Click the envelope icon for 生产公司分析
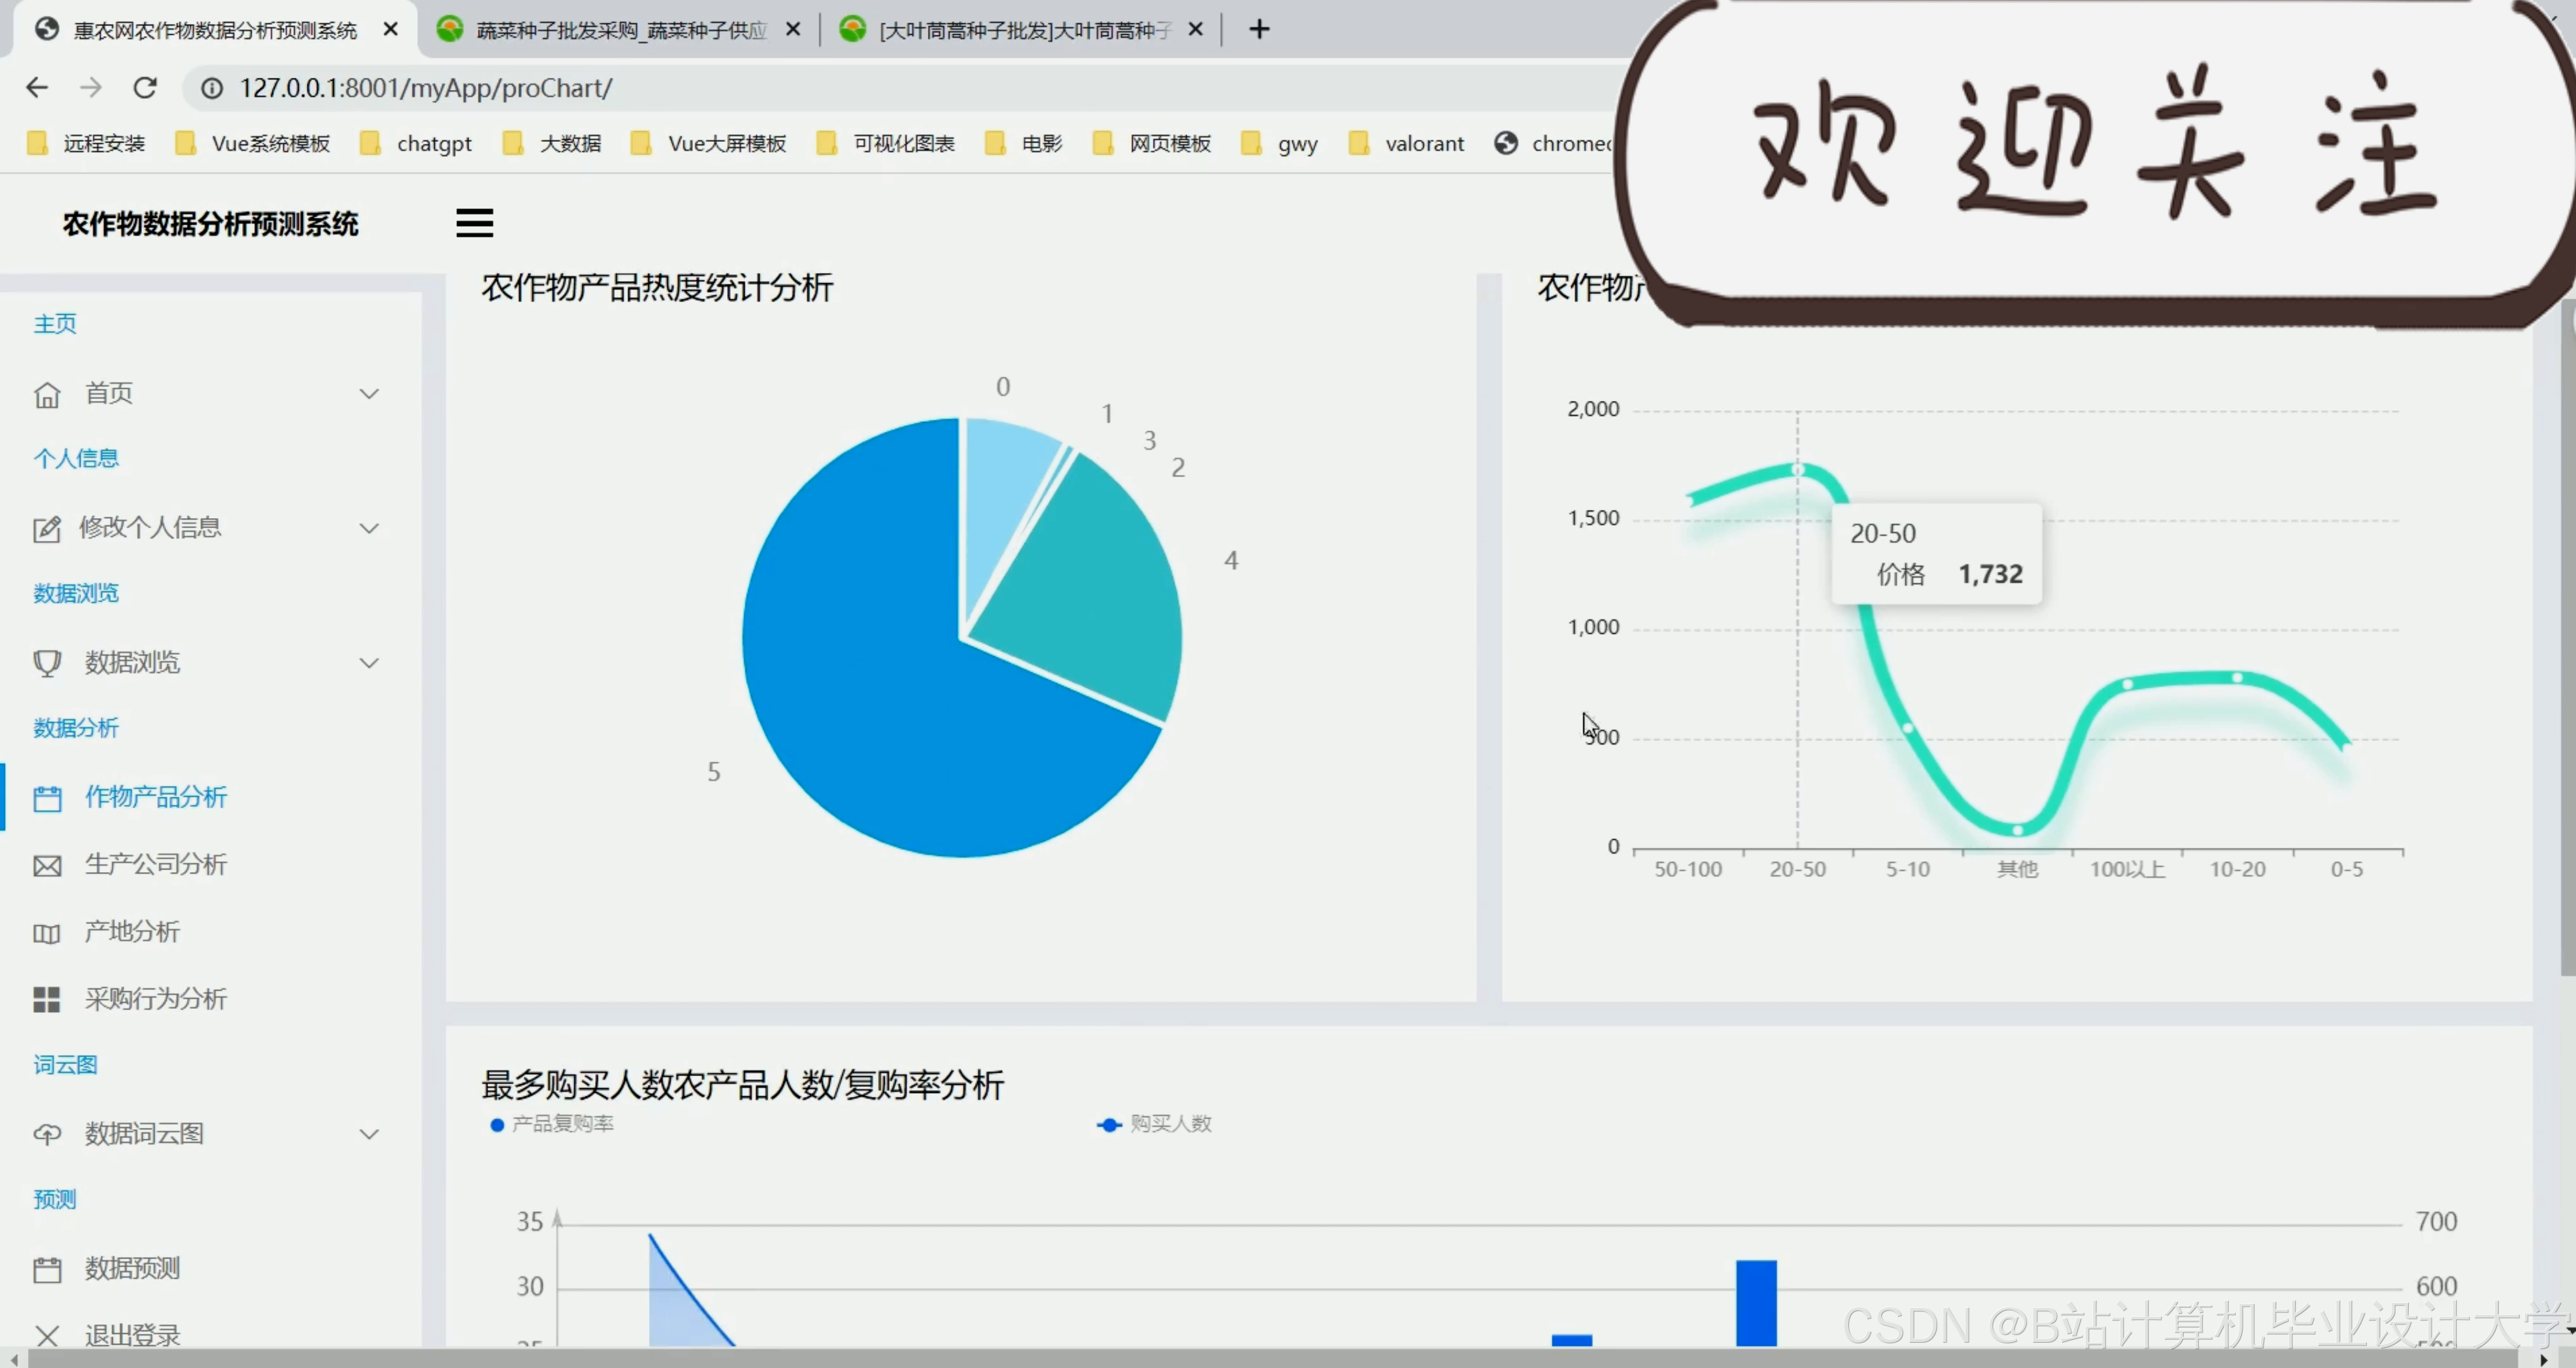 47,865
